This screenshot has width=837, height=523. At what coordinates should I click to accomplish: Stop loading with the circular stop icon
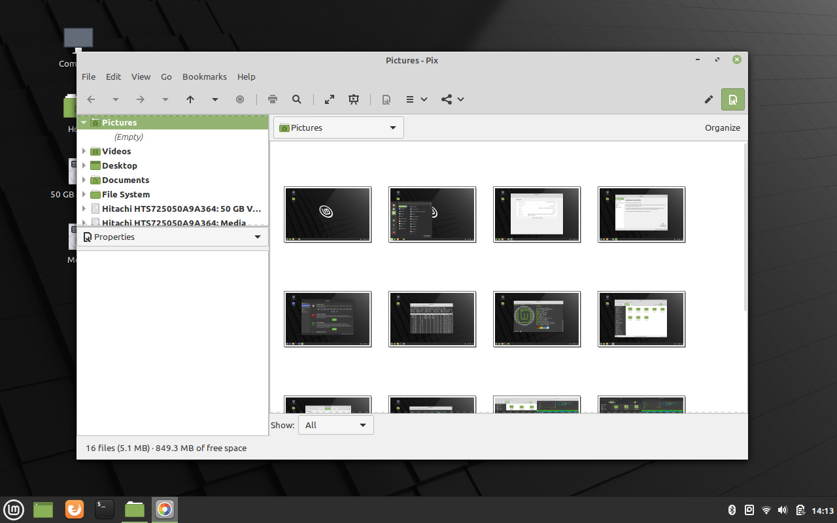click(240, 99)
